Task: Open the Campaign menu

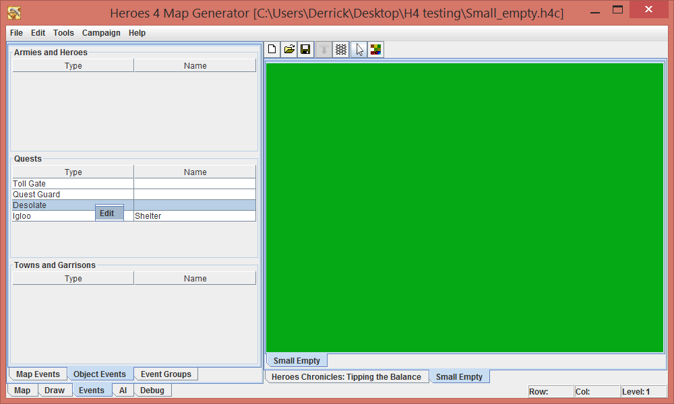Action: click(x=101, y=32)
